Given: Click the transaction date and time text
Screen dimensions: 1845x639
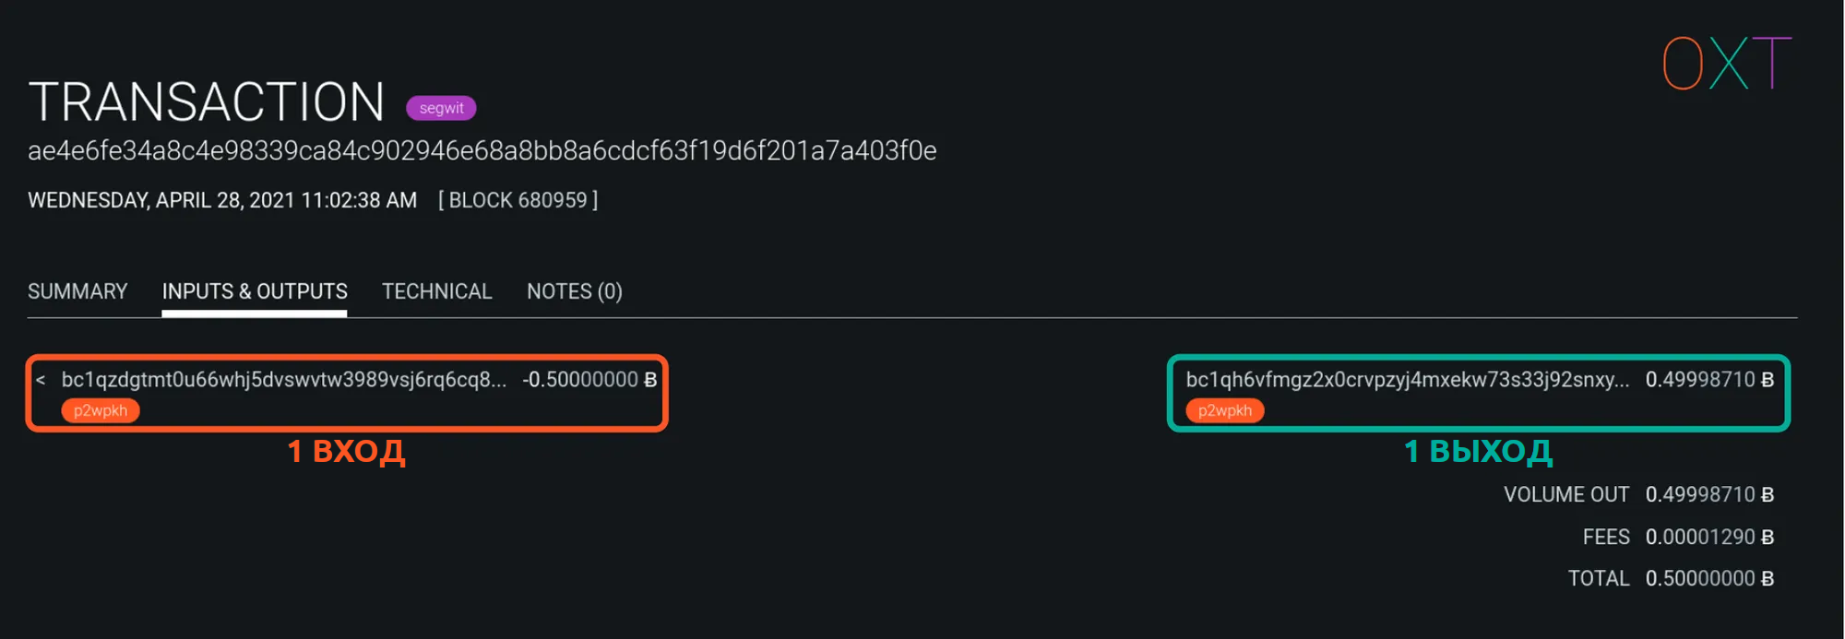Looking at the screenshot, I should point(222,200).
